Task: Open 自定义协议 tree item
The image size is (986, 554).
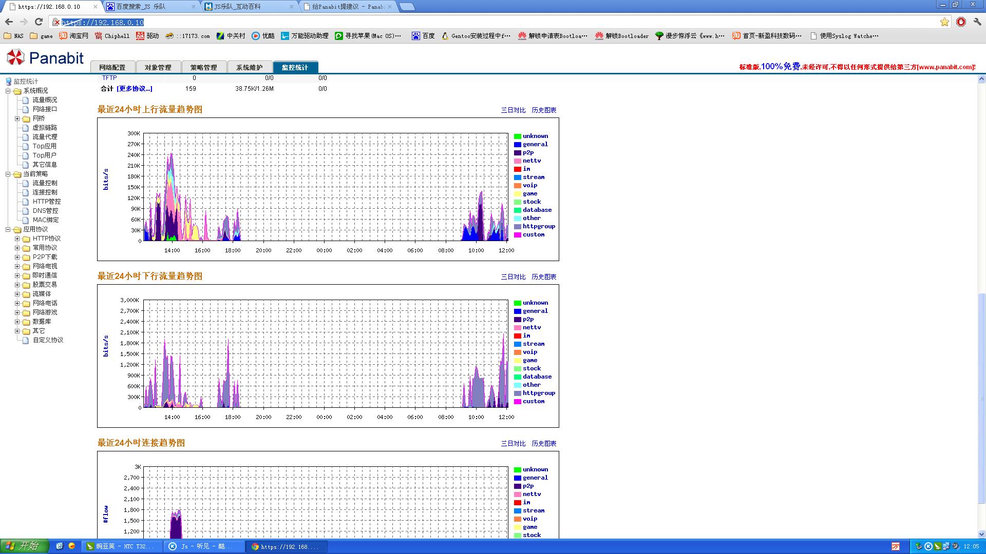Action: click(48, 340)
